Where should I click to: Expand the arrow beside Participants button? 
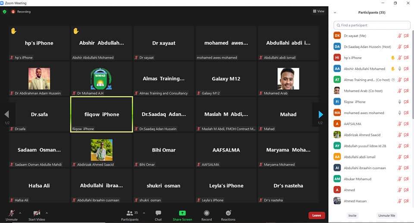pyautogui.click(x=144, y=213)
